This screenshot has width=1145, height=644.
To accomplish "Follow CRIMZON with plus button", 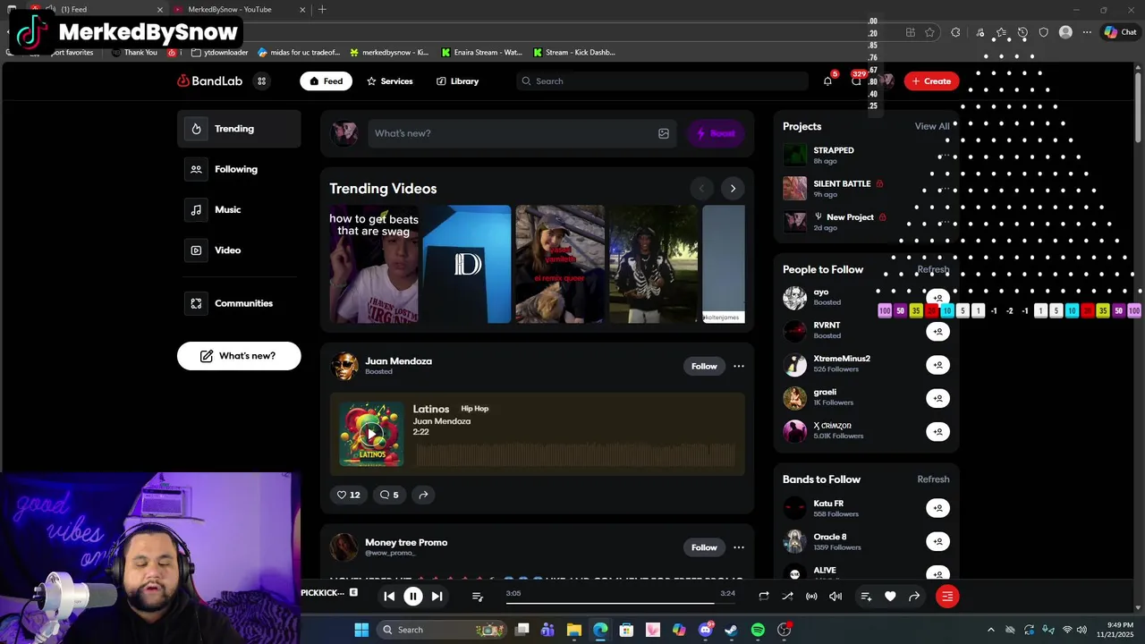I will click(937, 431).
